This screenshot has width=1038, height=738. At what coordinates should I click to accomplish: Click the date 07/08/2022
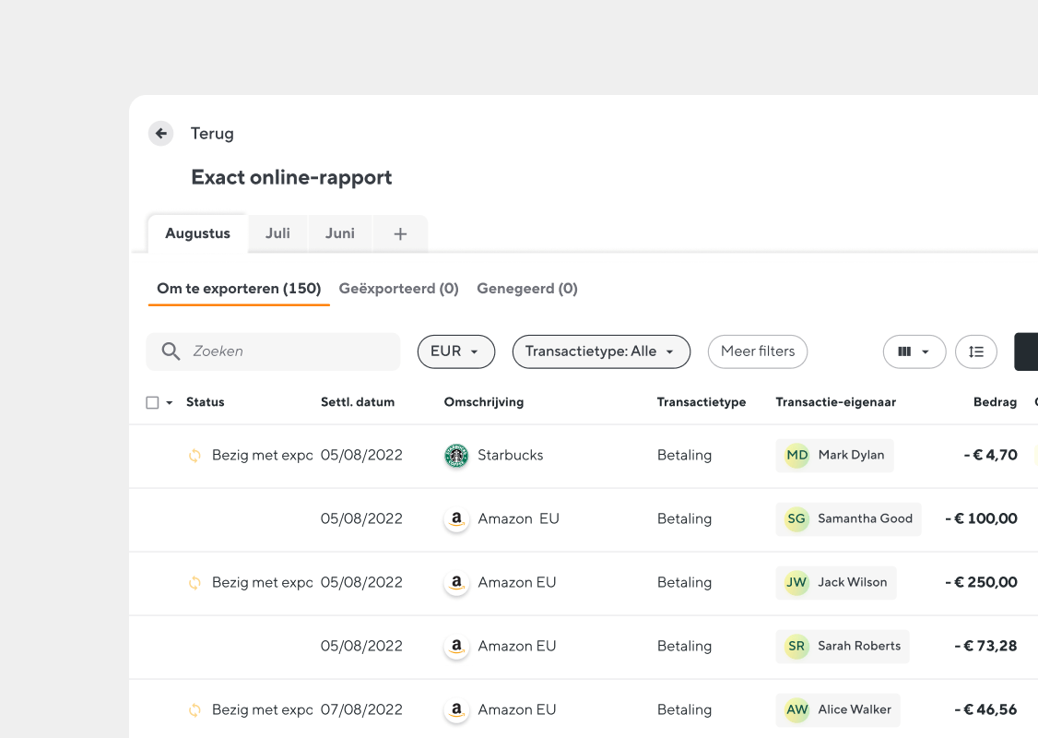point(361,709)
